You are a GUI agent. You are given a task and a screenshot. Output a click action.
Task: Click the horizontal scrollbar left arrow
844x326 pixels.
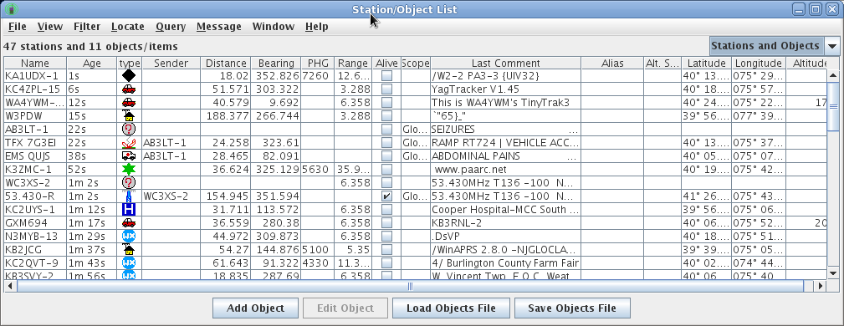[x=10, y=287]
